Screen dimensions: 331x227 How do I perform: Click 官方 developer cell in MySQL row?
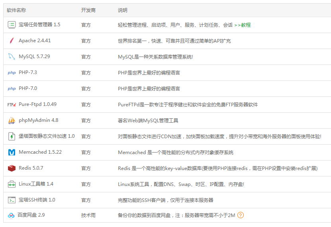[x=86, y=57]
